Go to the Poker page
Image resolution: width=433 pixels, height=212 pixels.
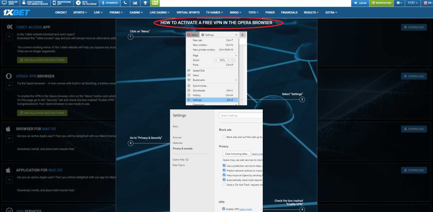click(x=270, y=12)
